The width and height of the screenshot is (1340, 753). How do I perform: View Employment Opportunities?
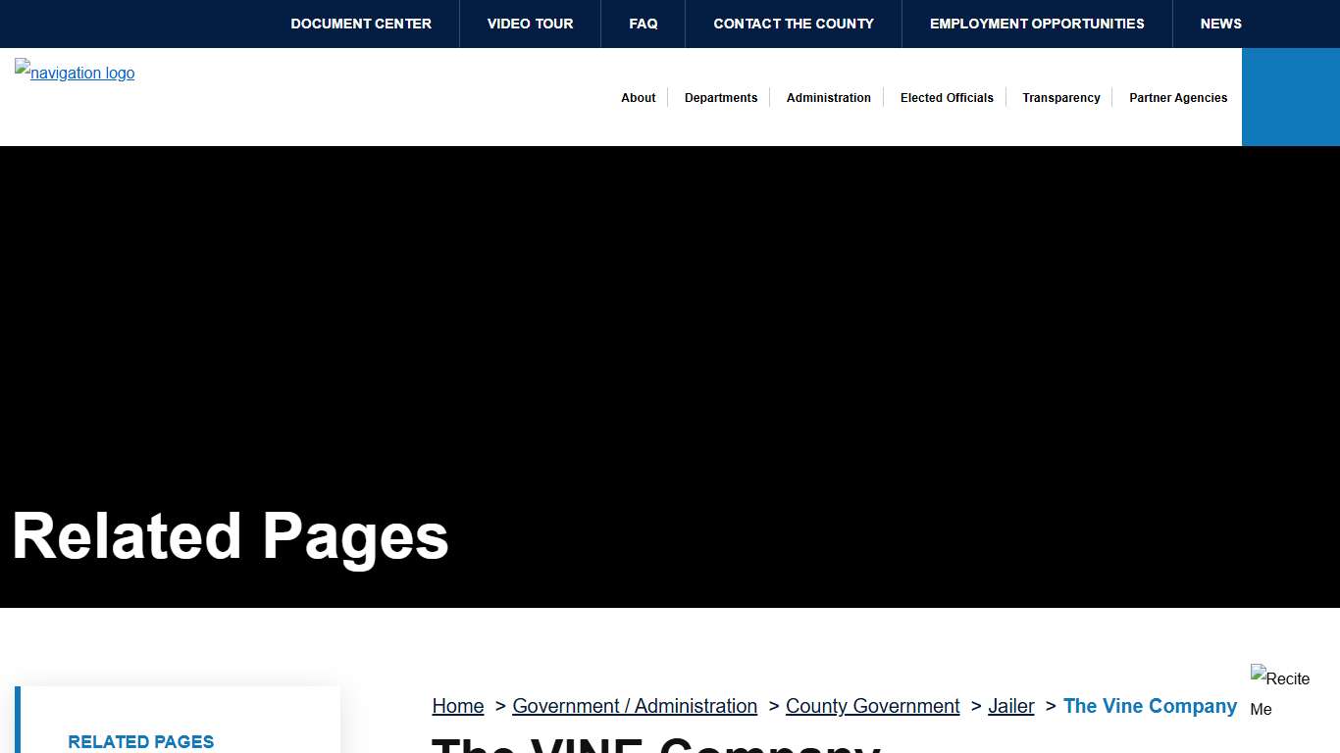coord(1037,24)
